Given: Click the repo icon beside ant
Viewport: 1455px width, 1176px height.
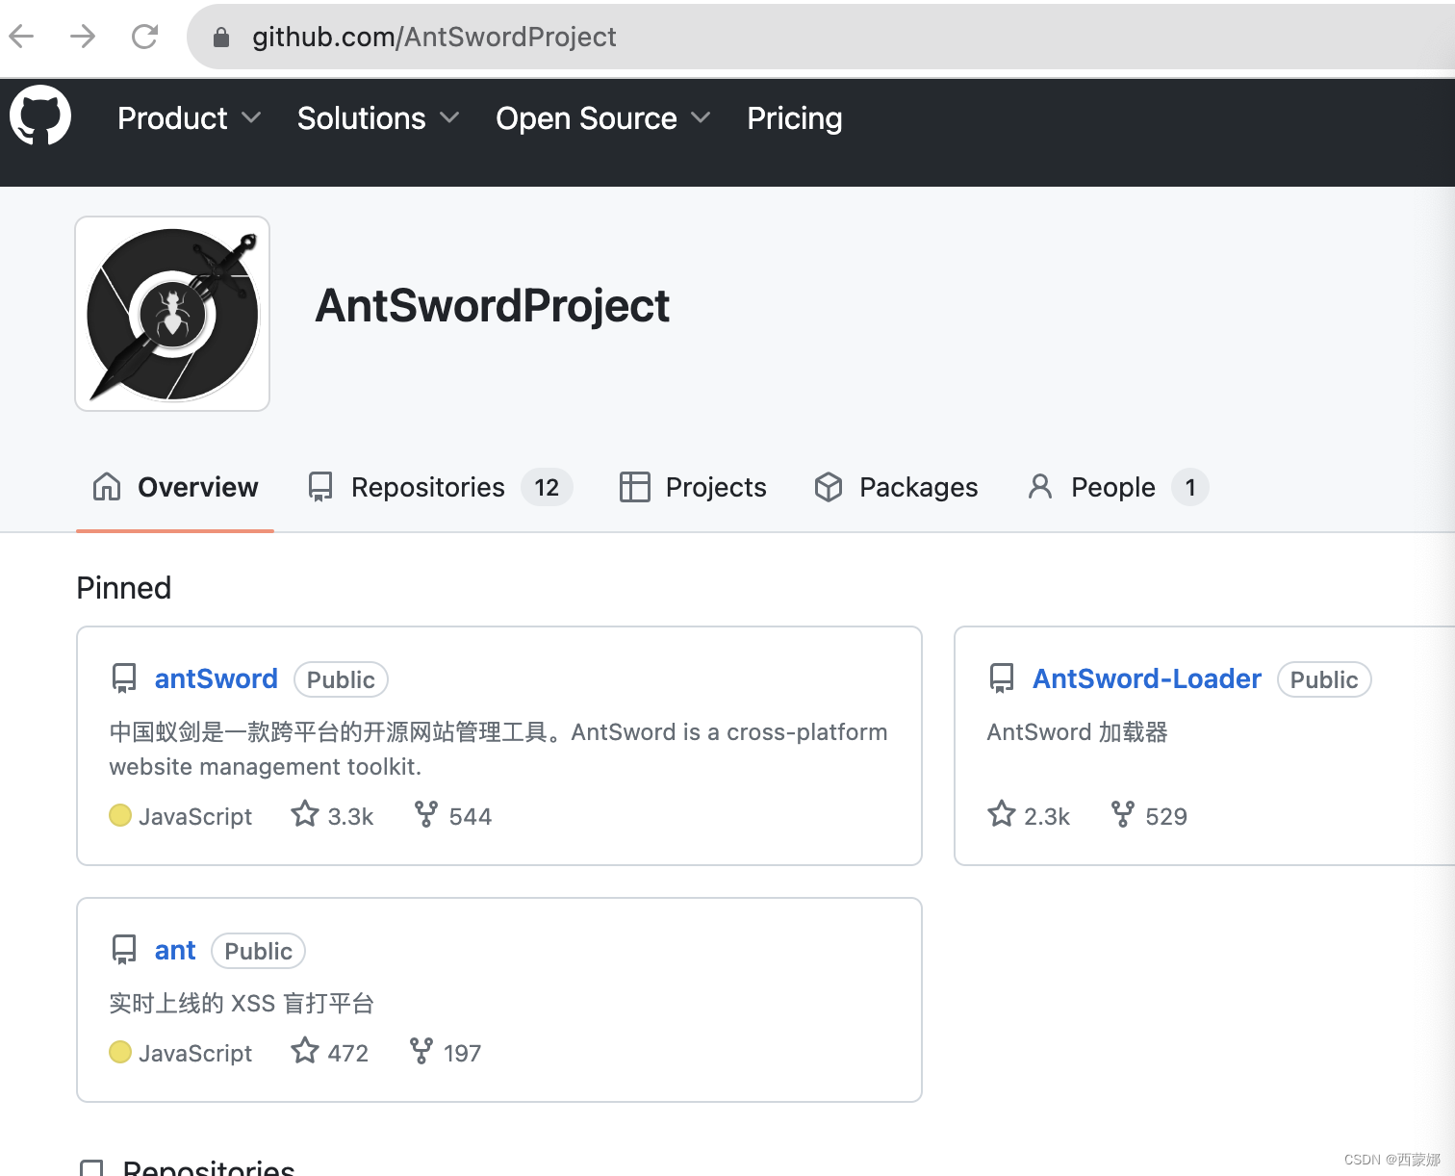Looking at the screenshot, I should point(124,950).
